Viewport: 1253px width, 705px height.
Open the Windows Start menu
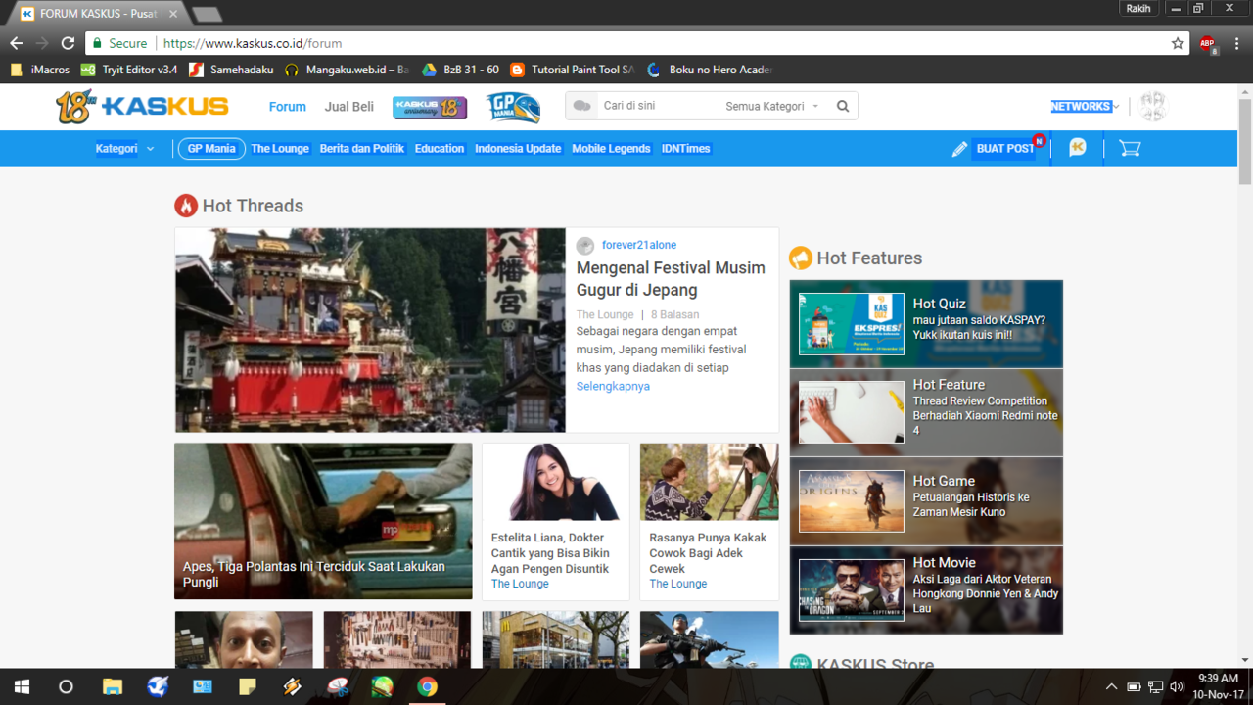[x=22, y=686]
